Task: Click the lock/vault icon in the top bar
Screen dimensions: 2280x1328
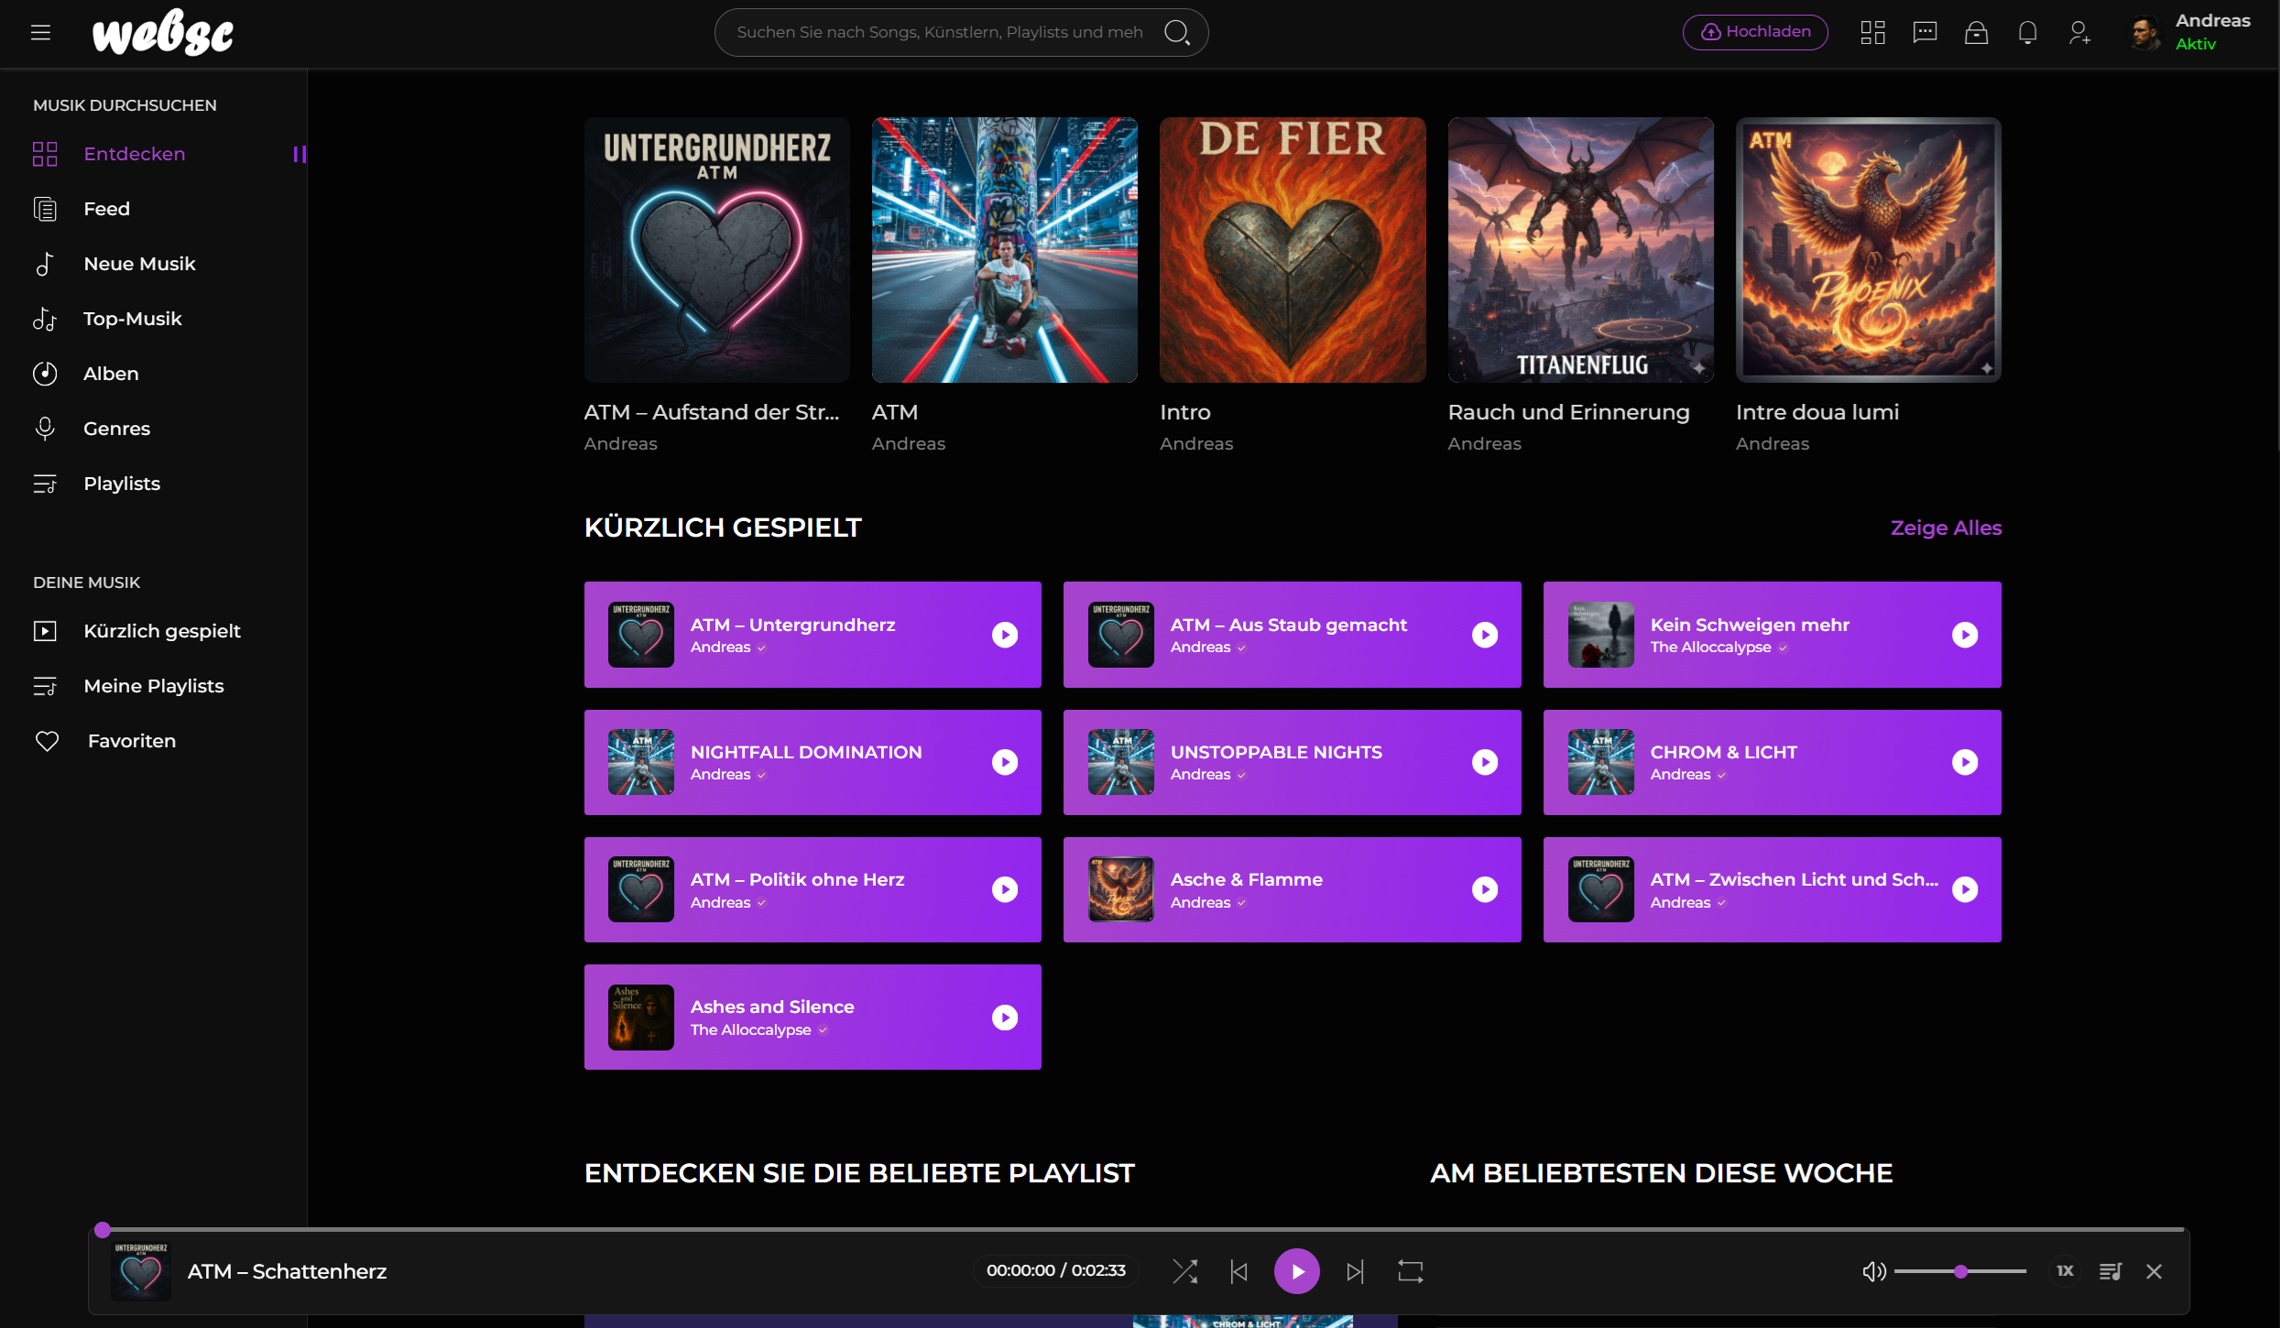Action: click(1976, 32)
